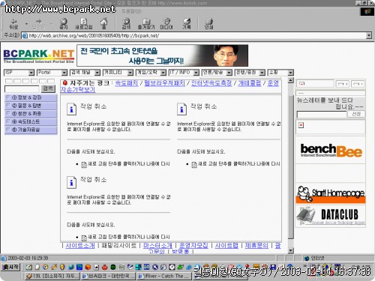The image size is (375, 281).
Task: Click the orange cube icon in quick launch
Action: click(88, 267)
